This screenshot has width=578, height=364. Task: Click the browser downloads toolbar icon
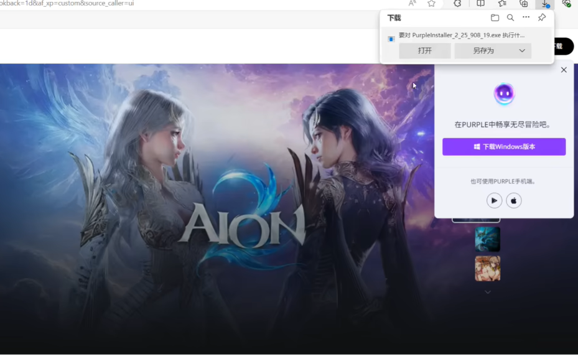pos(545,4)
